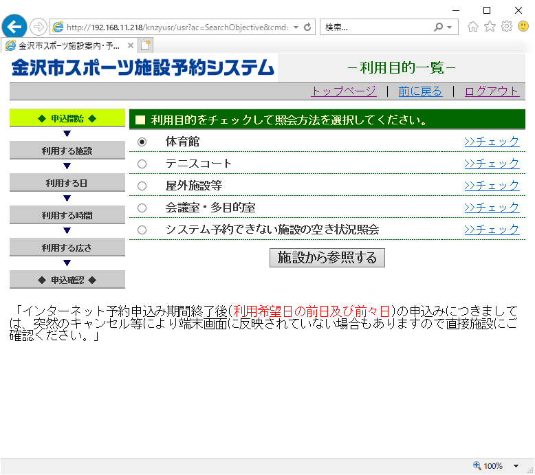Click the 100% zoom magnifier icon
Viewport: 535px width, 475px height.
point(477,465)
